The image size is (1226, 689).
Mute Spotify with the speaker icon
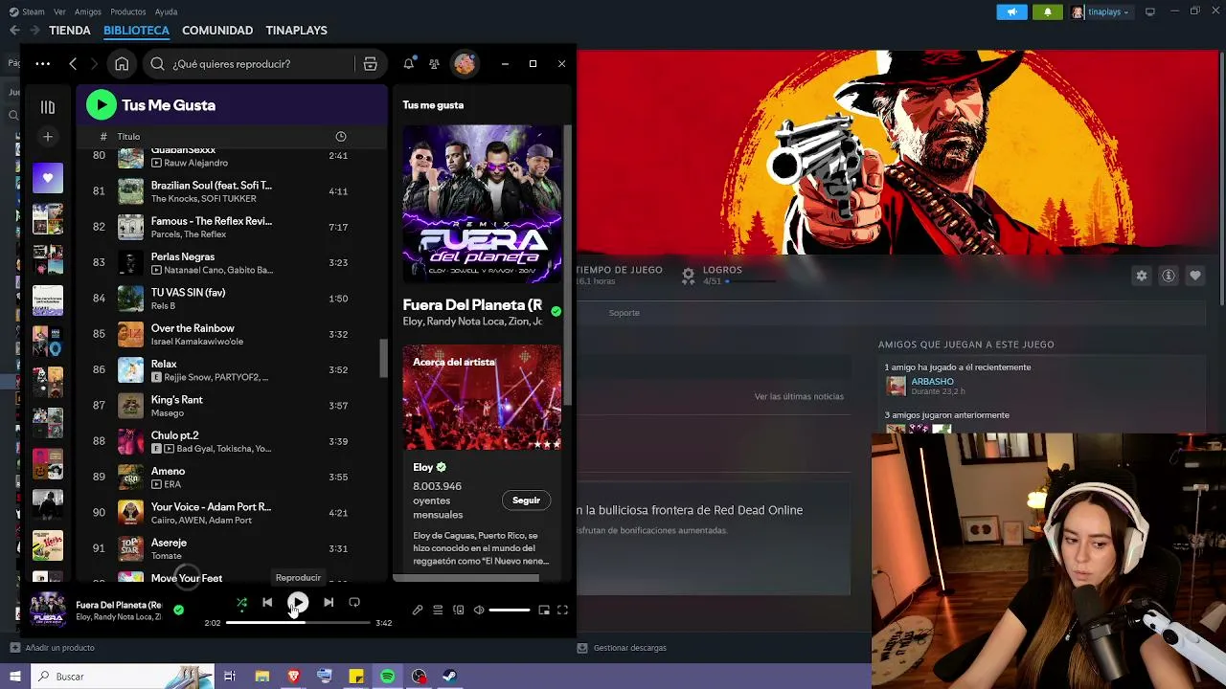[x=479, y=610]
